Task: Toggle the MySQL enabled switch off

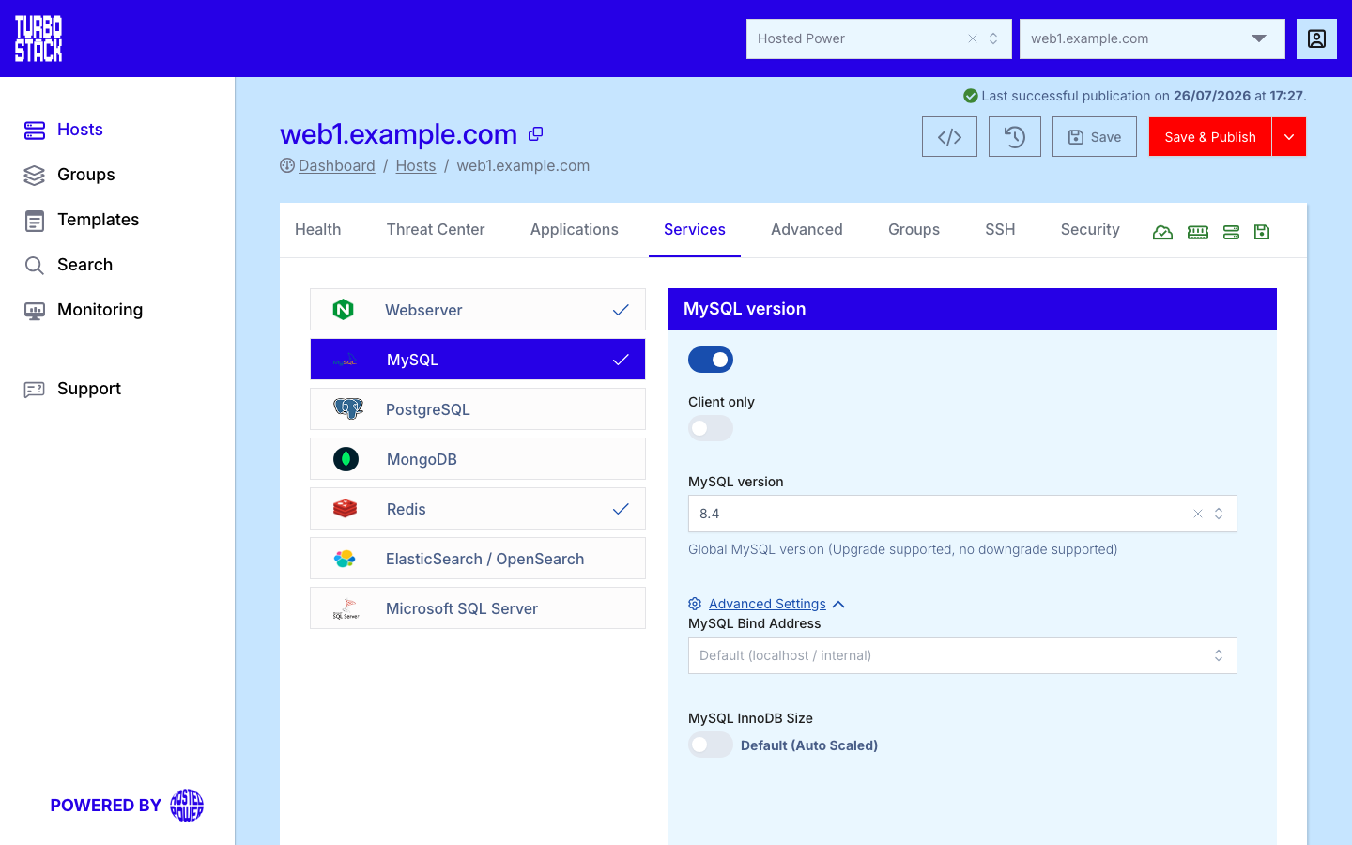Action: 711,360
